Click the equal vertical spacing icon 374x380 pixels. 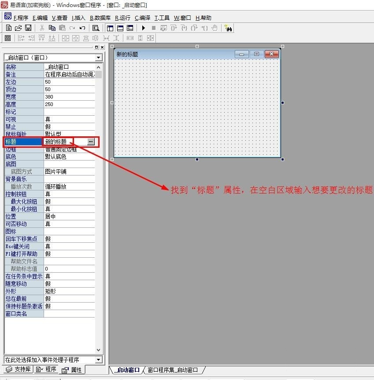(116, 38)
